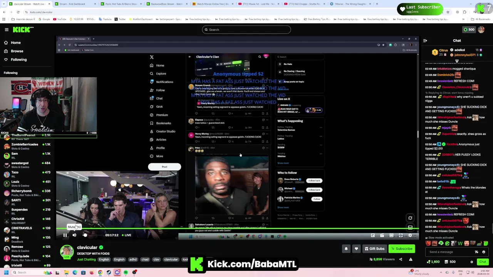Open channel points 1,600 balance
Image resolution: width=493 pixels, height=277 pixels.
click(433, 262)
